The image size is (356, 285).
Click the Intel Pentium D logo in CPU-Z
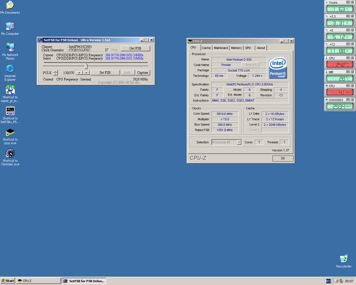tap(278, 68)
